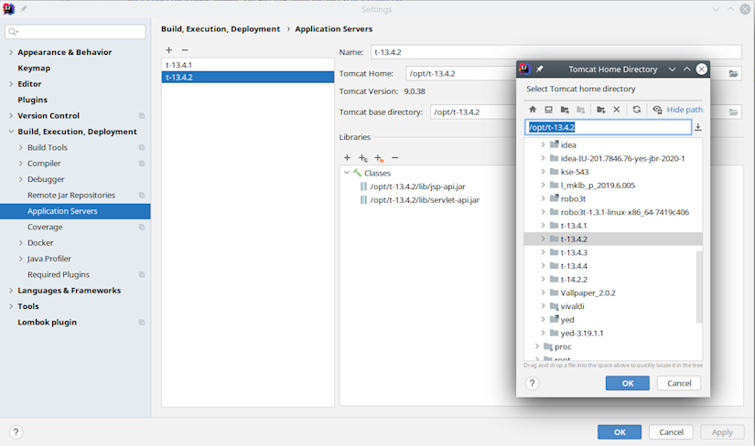755x446 pixels.
Task: Click Cancel in Tomcat Home Directory dialog
Action: tap(679, 384)
